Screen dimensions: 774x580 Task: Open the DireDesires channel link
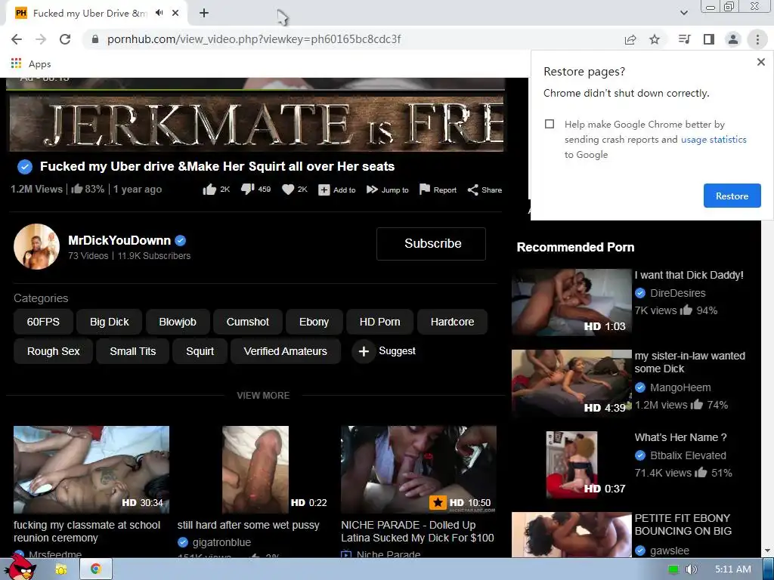coord(678,293)
